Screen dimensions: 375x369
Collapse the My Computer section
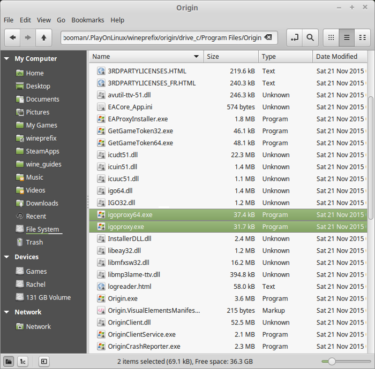coord(6,59)
